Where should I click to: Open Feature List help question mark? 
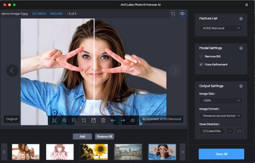(x=241, y=19)
